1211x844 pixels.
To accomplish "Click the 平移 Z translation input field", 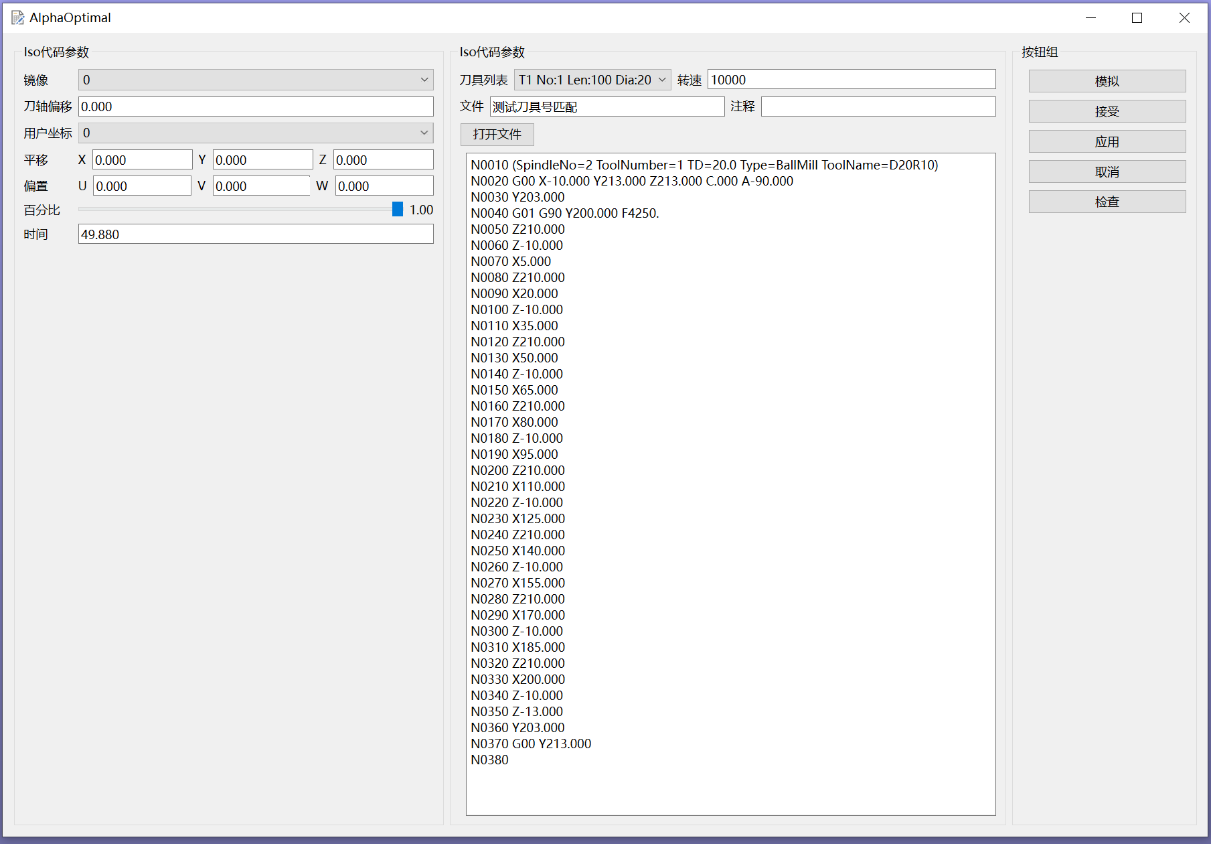I will (383, 160).
